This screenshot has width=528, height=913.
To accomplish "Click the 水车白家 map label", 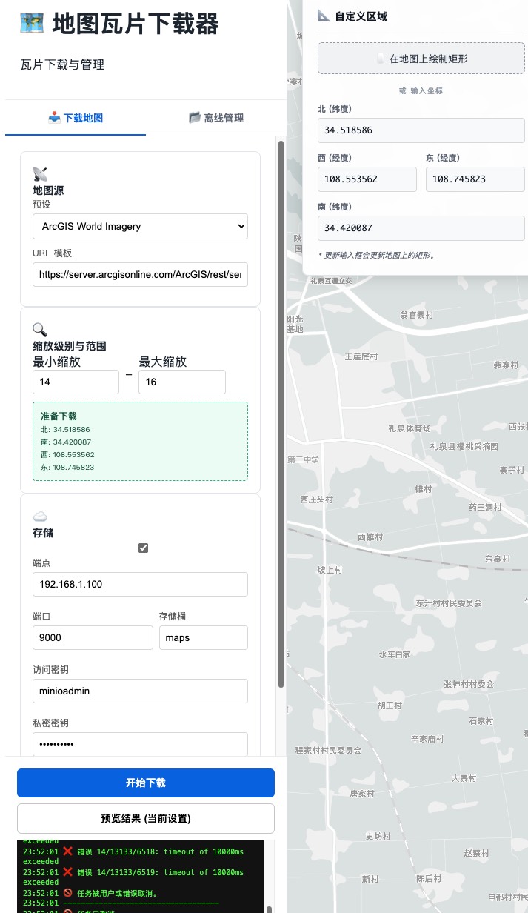I will [x=394, y=654].
